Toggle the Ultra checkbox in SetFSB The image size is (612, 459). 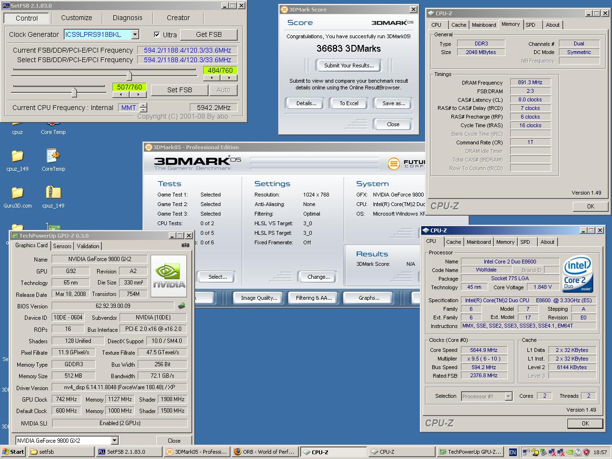click(x=157, y=34)
